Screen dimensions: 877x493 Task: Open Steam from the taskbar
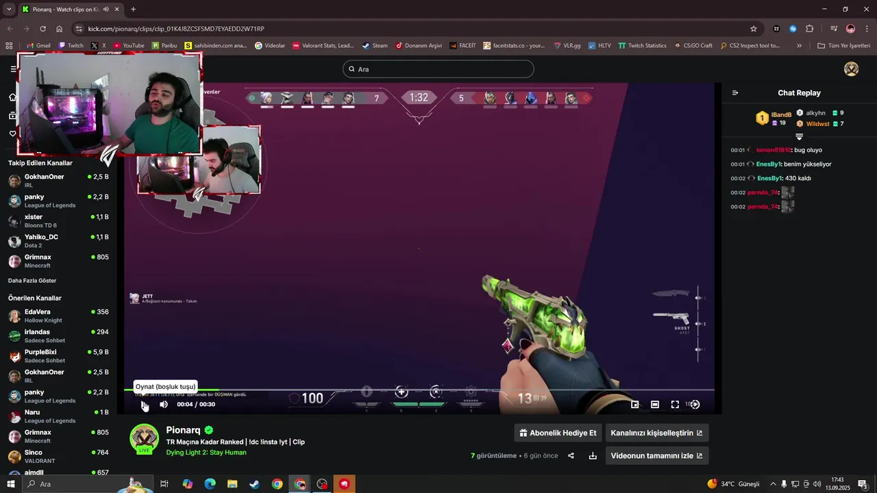tap(254, 484)
